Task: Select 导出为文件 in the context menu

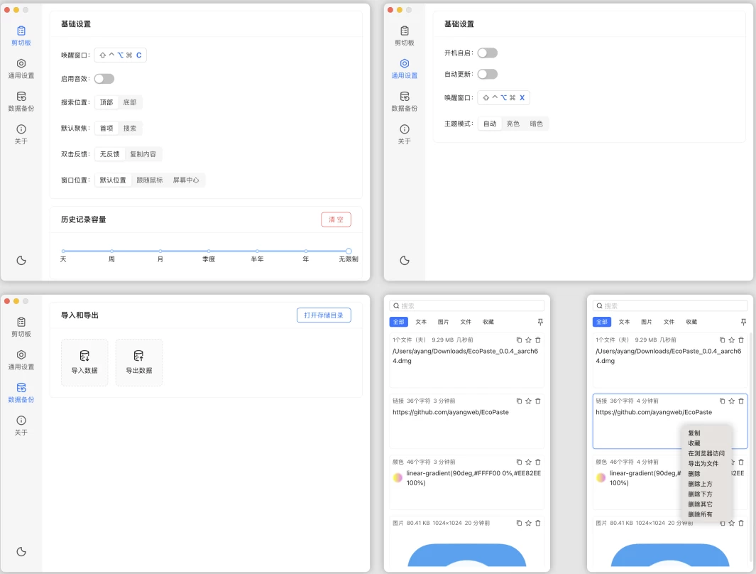Action: [x=703, y=463]
